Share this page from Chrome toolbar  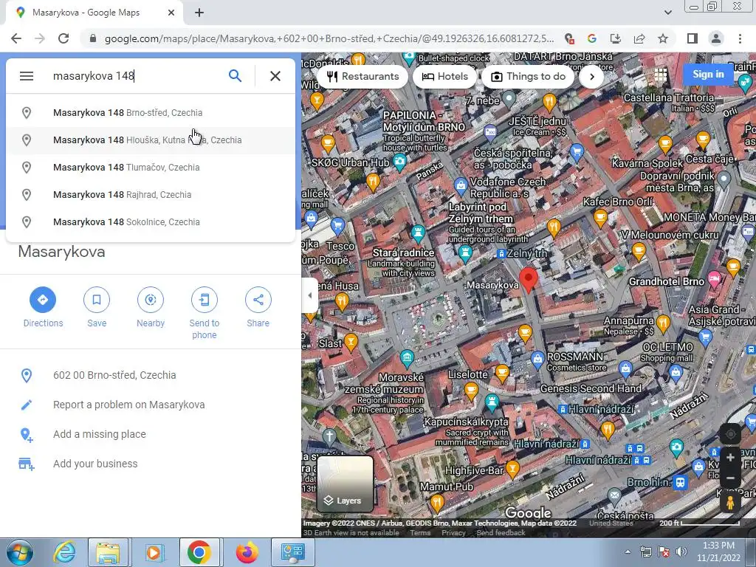point(639,38)
